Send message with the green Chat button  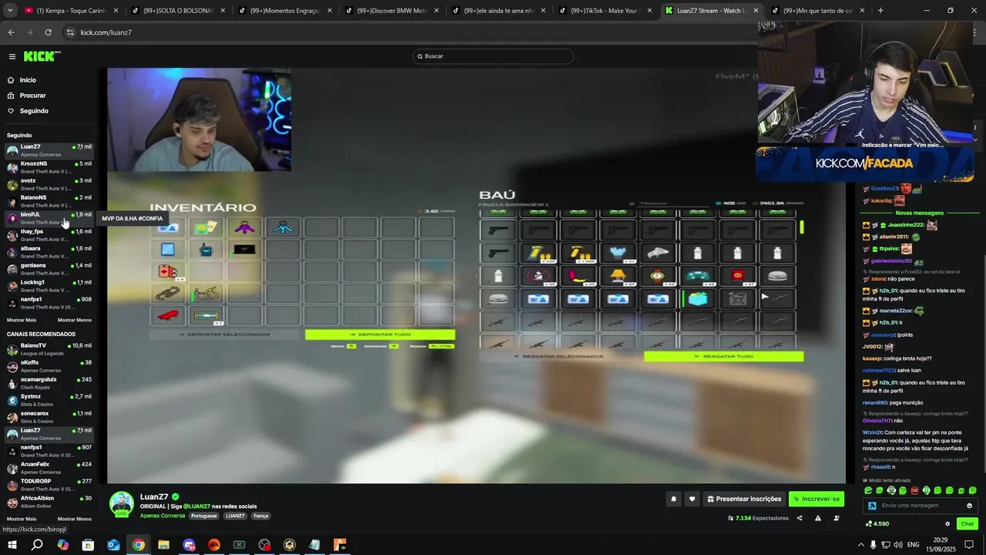[x=968, y=523]
